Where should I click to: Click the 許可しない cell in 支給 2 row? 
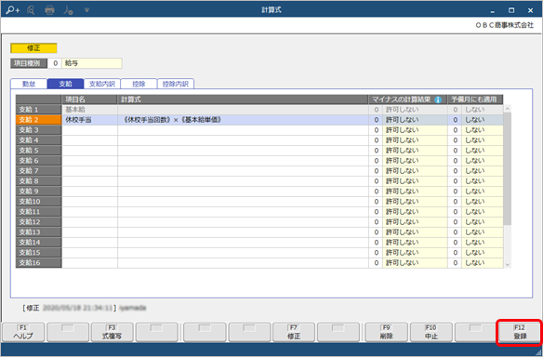tap(415, 120)
